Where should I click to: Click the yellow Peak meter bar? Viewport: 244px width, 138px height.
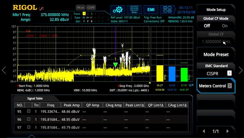(160, 73)
